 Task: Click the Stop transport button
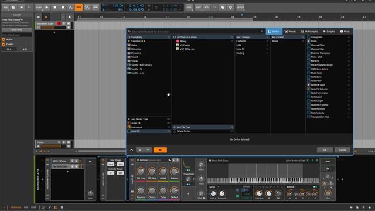[54, 8]
